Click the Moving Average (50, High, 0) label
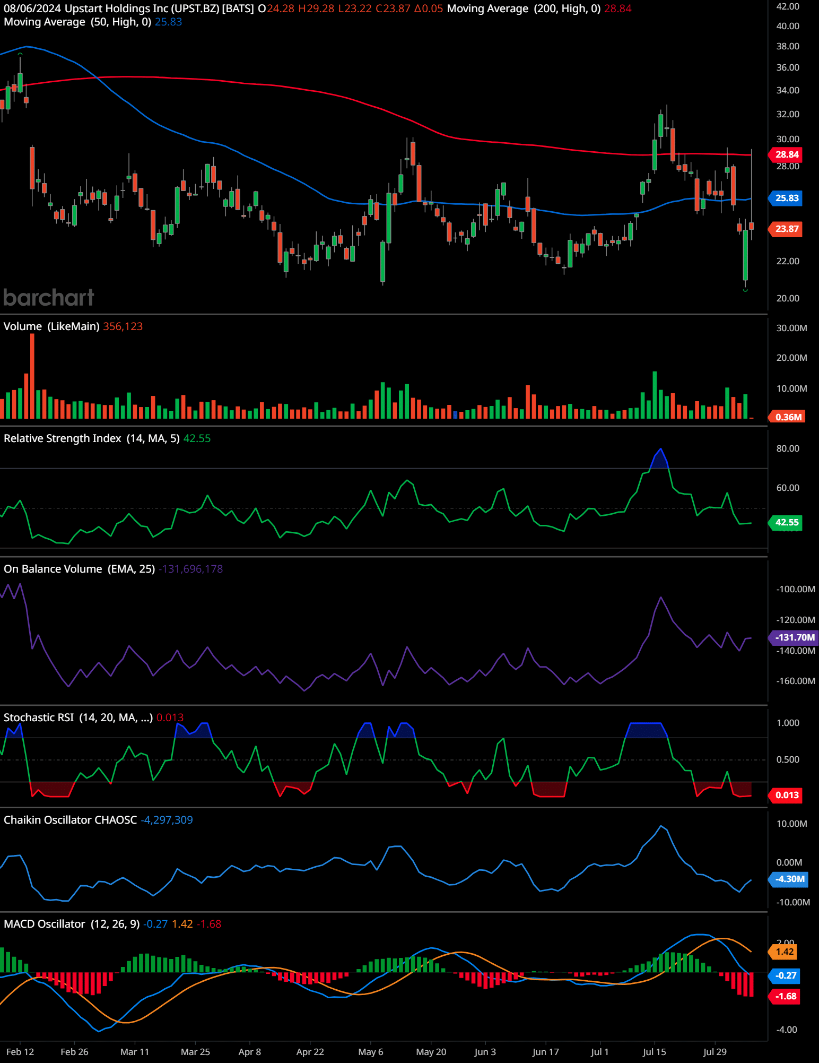This screenshot has width=819, height=1063. click(77, 22)
